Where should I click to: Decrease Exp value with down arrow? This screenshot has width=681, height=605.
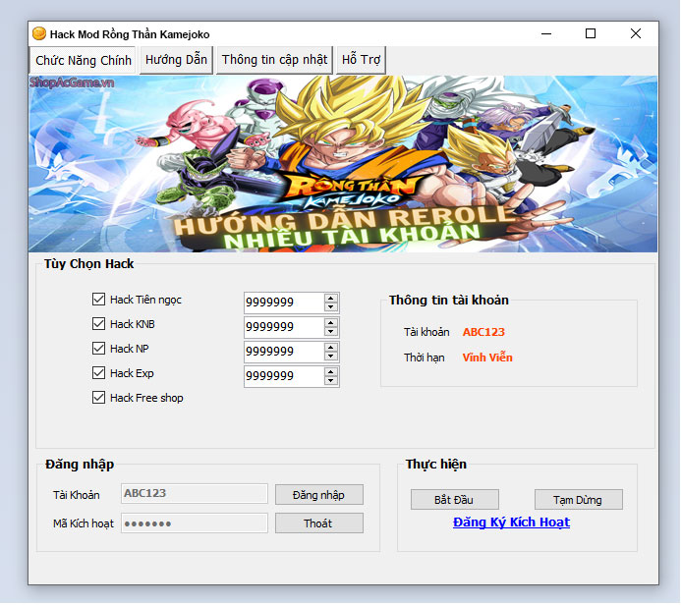click(x=331, y=381)
